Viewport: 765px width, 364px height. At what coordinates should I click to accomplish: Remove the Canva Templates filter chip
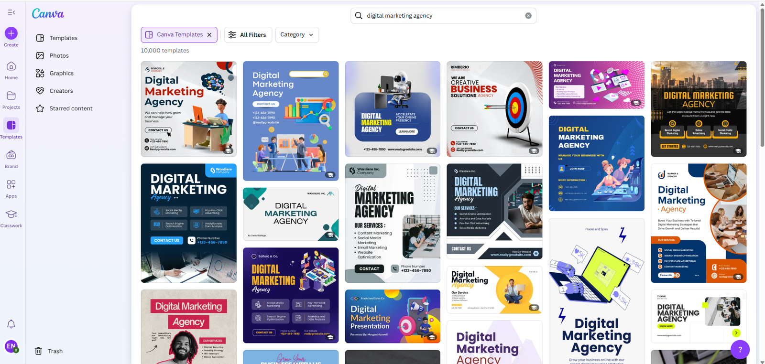pyautogui.click(x=209, y=35)
